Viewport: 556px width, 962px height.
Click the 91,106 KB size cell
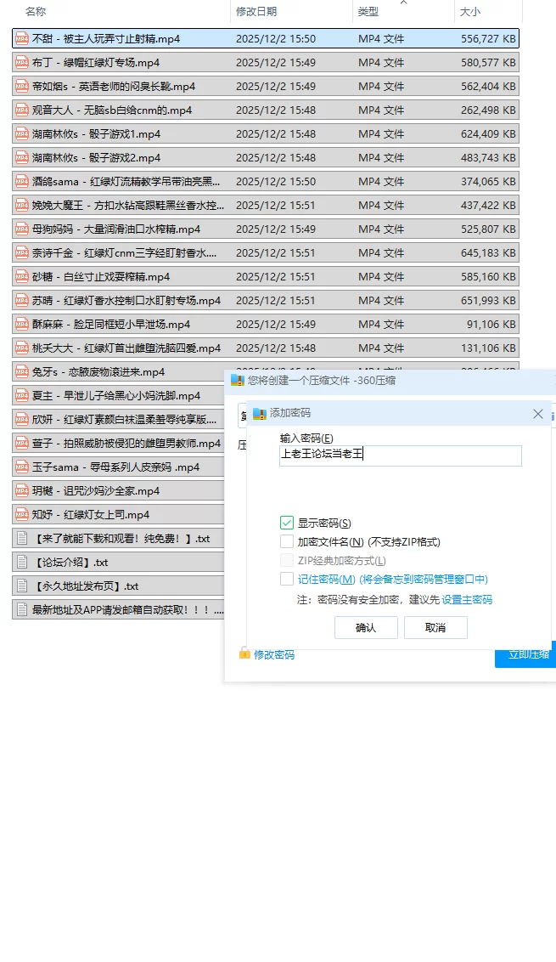click(491, 325)
